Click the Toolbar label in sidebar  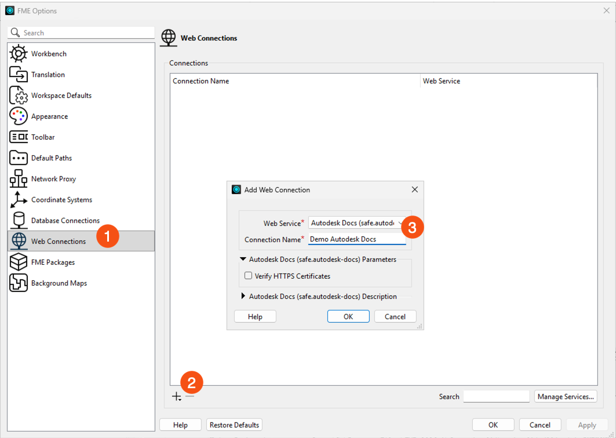[x=43, y=137]
